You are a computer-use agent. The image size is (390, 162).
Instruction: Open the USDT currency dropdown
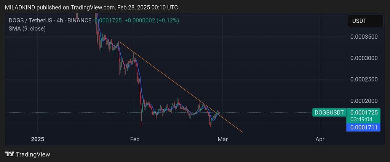coord(365,21)
